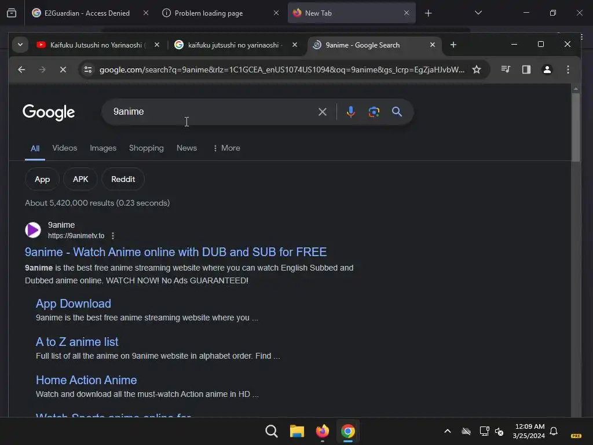Open Chrome media control icon
593x445 pixels.
(505, 70)
